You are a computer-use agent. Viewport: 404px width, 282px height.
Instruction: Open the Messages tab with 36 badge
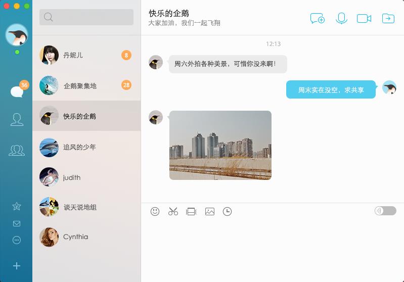point(17,91)
